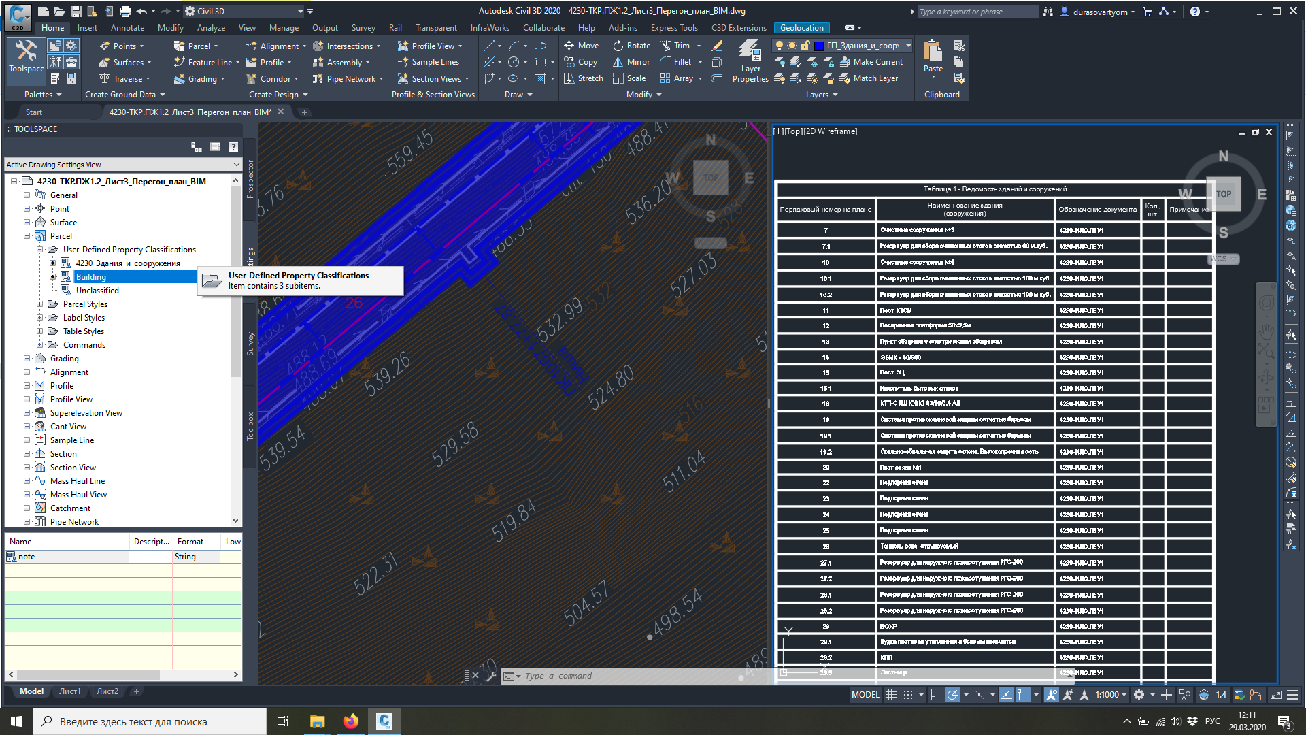1306x735 pixels.
Task: Toggle current layer lock icon
Action: [805, 46]
